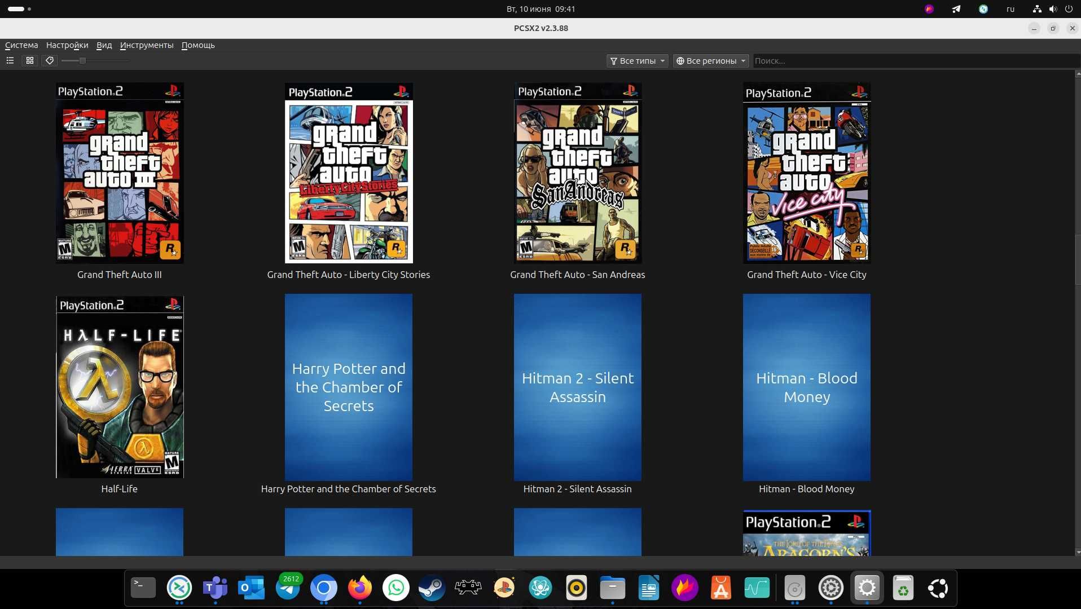Open the Помощь menu
This screenshot has height=609, width=1081.
198,45
